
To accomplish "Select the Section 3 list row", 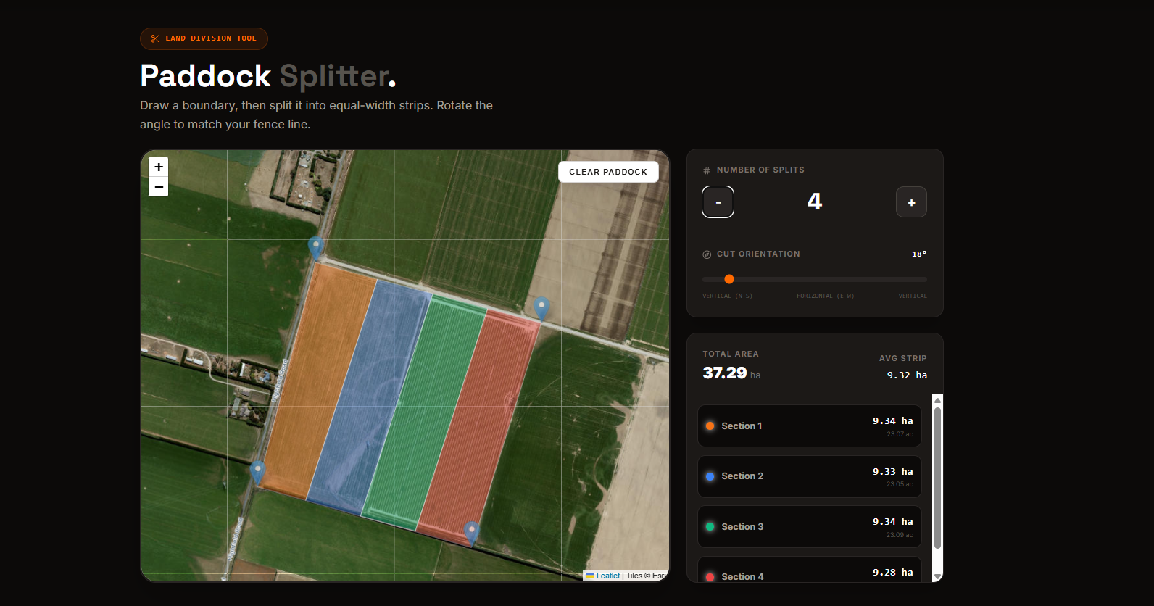I will coord(809,527).
